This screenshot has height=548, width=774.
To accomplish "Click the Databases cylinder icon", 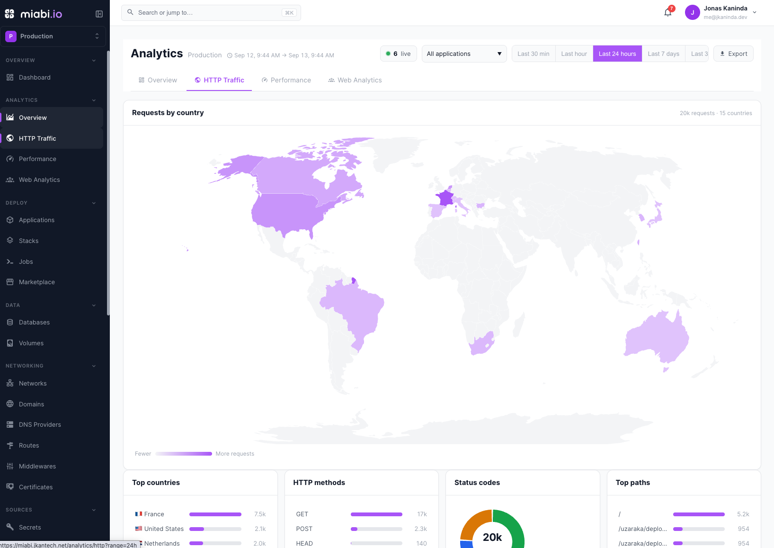I will [10, 322].
